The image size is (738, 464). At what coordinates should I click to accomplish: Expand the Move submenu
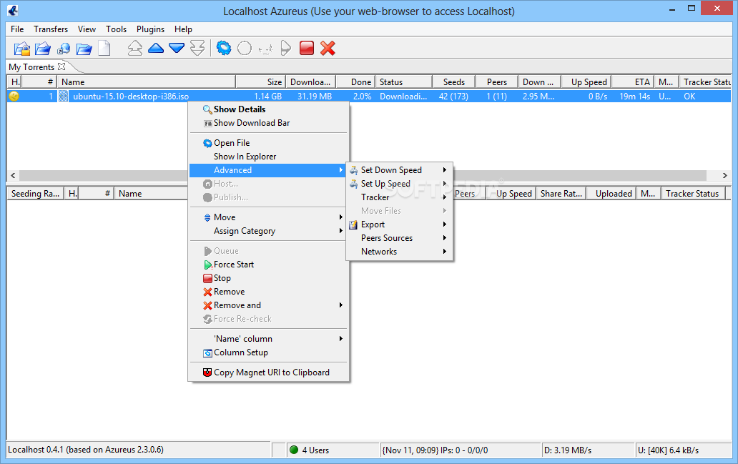269,217
